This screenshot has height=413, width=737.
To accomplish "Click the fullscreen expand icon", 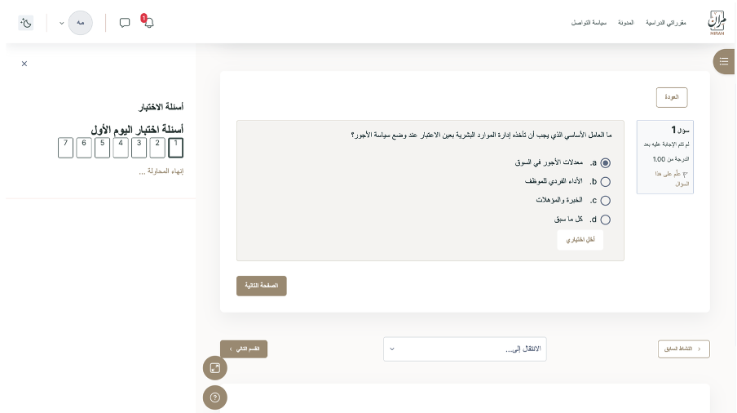I will click(x=215, y=368).
